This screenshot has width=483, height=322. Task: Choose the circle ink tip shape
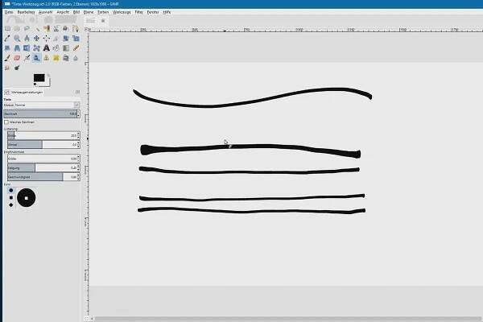pos(10,190)
